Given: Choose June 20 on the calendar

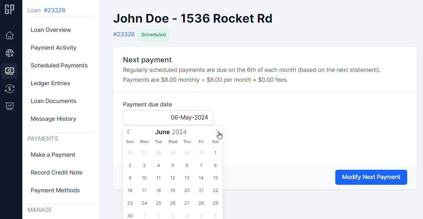Looking at the screenshot, I should tap(187, 190).
